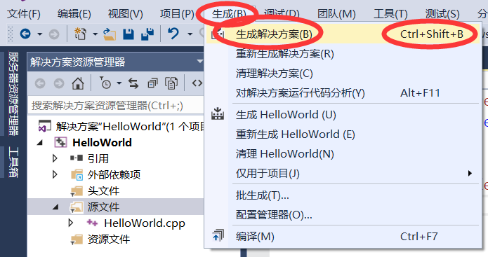The height and width of the screenshot is (257, 488).
Task: Click the open file folder icon
Action: [110, 34]
